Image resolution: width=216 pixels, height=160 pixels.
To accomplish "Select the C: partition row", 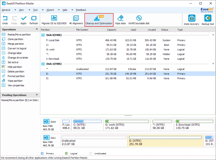I will point(128,45).
